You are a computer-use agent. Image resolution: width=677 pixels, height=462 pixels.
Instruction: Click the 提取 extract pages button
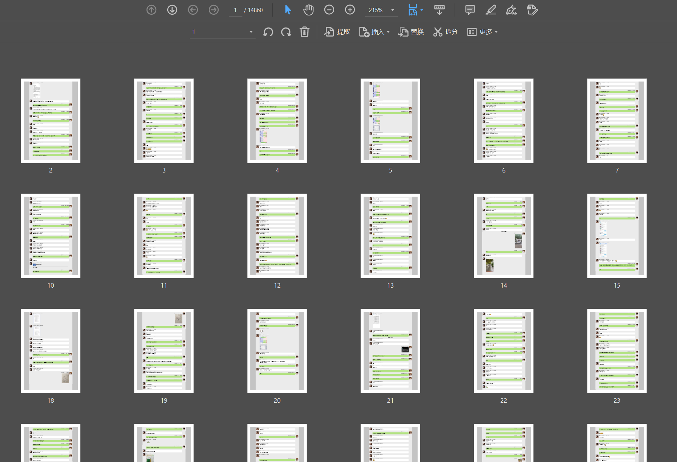[x=337, y=32]
